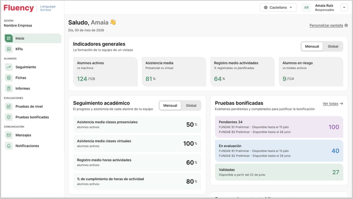
Task: Click the 9 /124 at-risk value
Action: [288, 79]
